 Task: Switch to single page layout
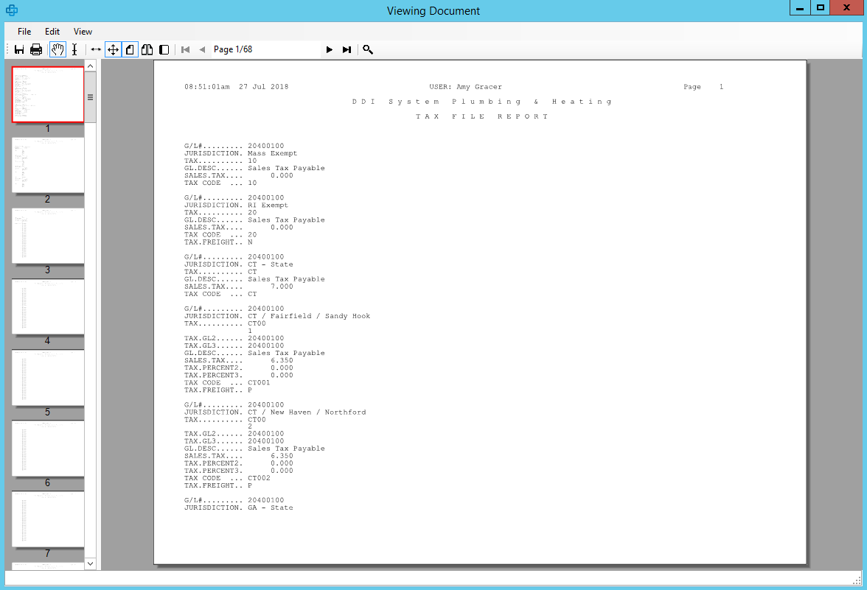coord(130,49)
